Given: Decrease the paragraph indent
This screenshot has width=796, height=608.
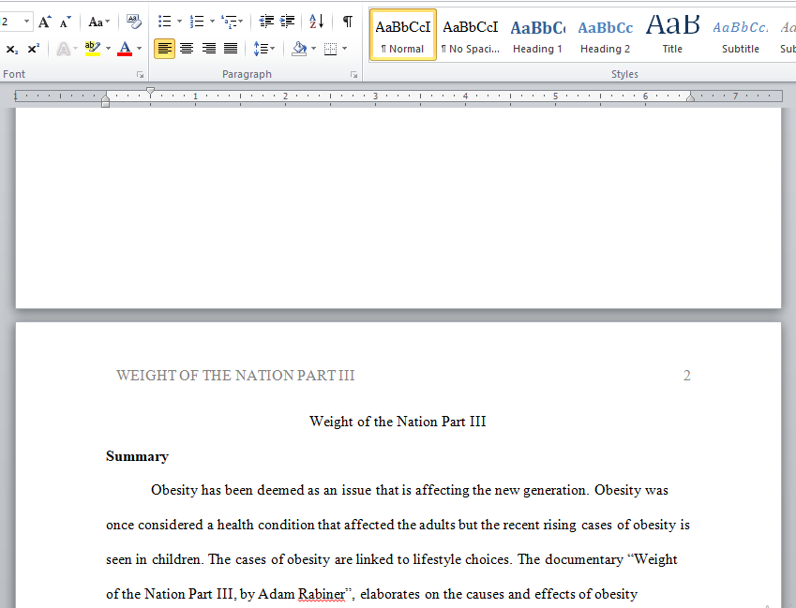Looking at the screenshot, I should pos(266,22).
